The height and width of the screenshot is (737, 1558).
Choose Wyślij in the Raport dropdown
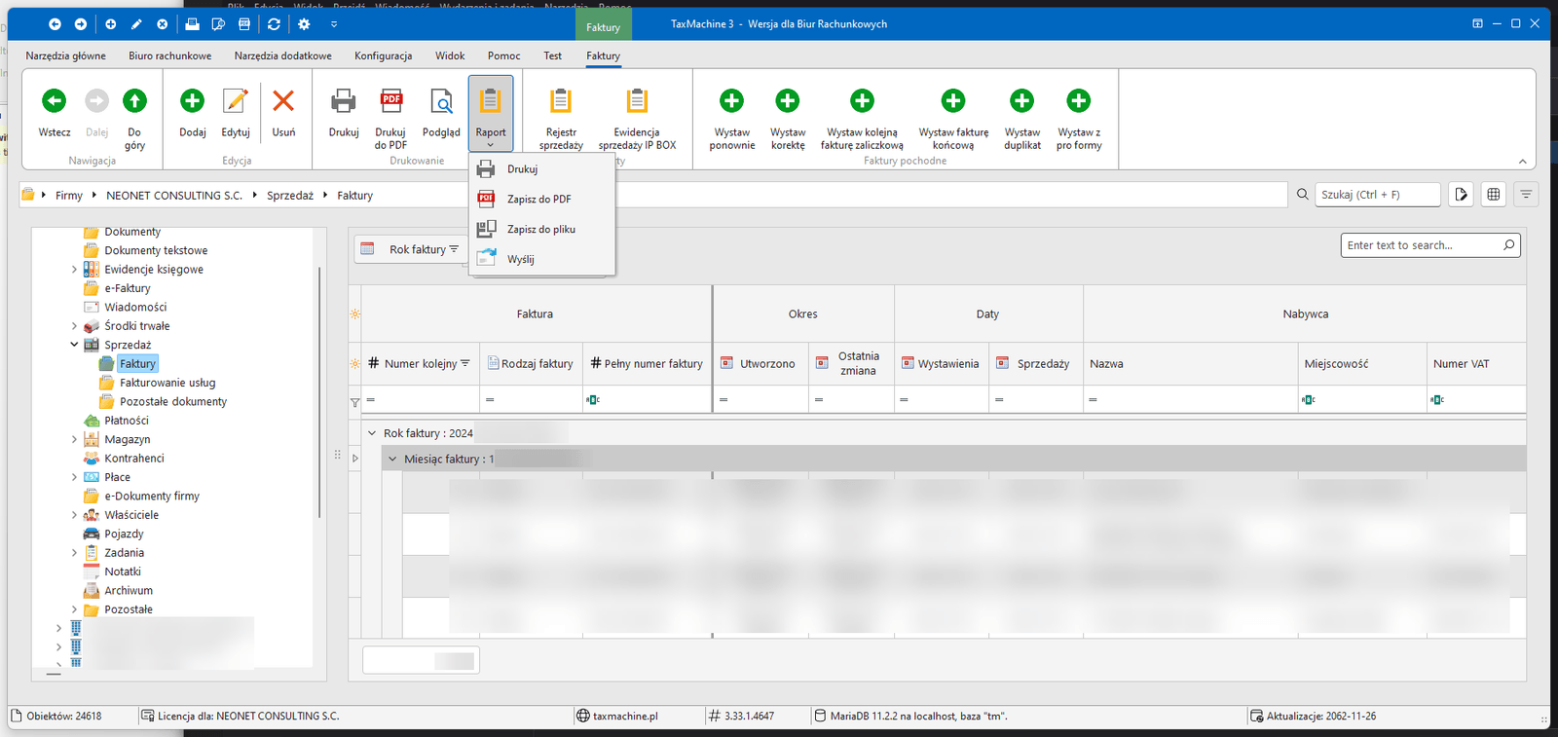pos(520,260)
